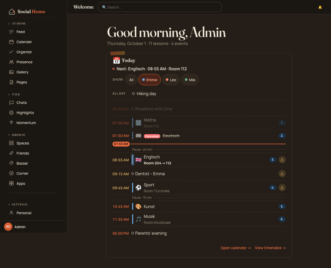This screenshot has height=268, width=331.
Task: Click the Feed icon in sidebar
Action: pos(11,32)
